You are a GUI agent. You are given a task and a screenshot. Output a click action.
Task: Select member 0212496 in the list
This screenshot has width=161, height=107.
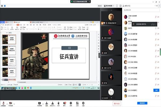click(x=141, y=85)
